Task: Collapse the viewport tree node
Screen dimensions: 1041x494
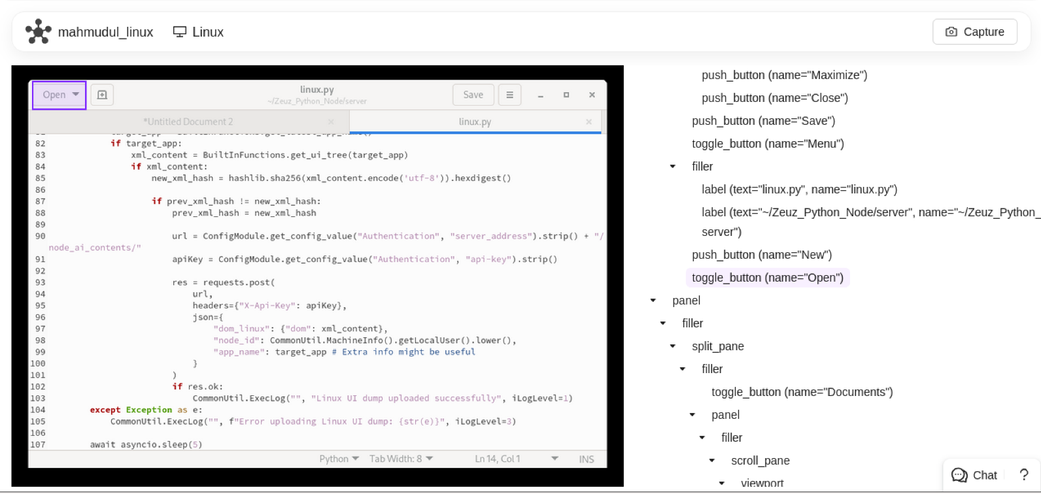Action: click(x=722, y=484)
